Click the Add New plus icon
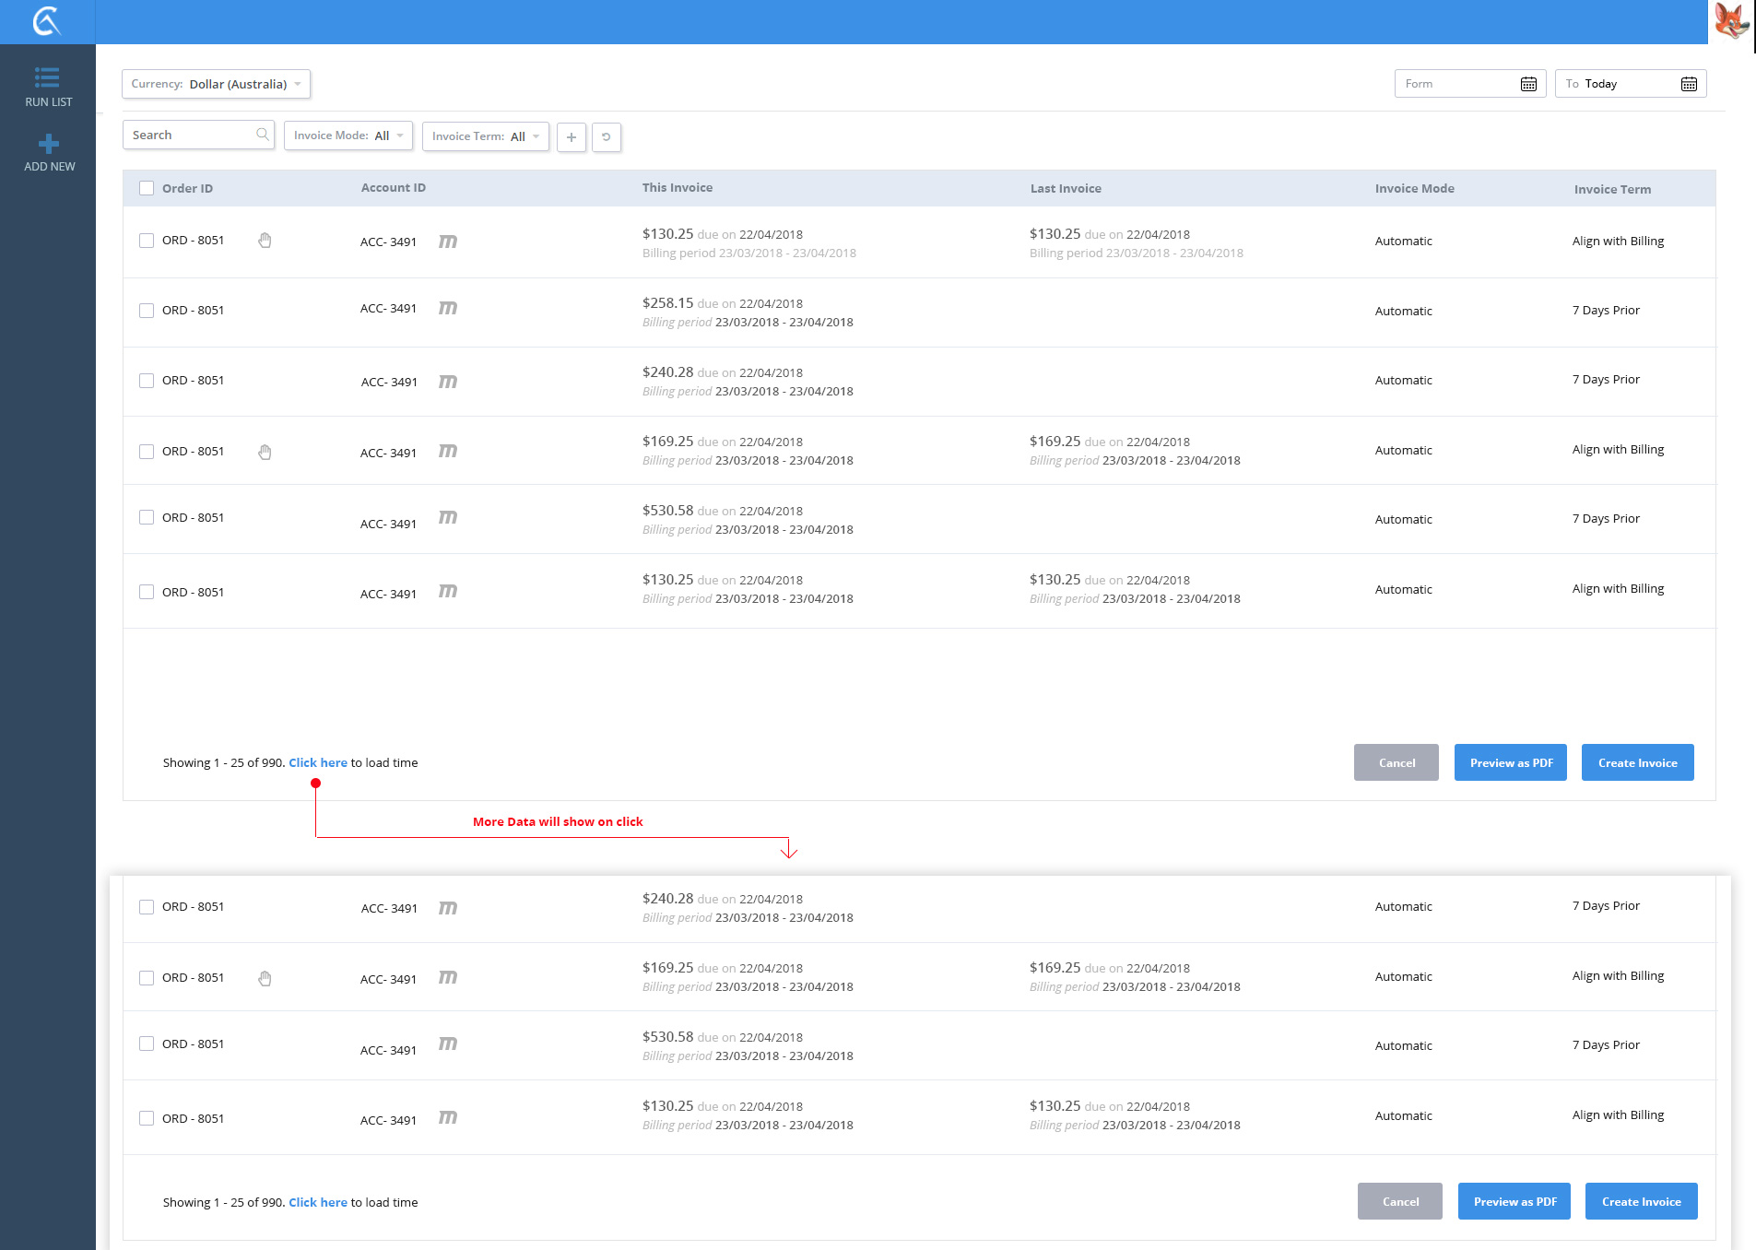This screenshot has height=1250, width=1756. click(49, 144)
